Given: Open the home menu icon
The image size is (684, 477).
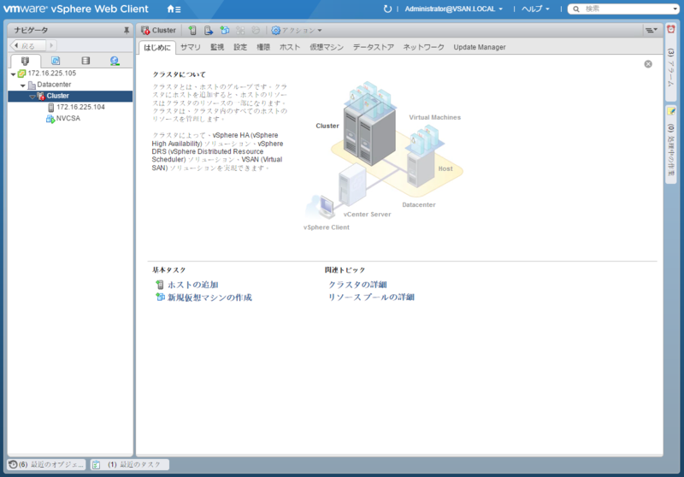Looking at the screenshot, I should [174, 9].
